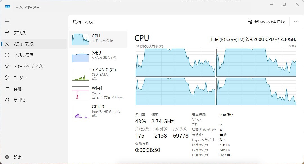Screen dimensions: 304x164
Task: Select the ディスク 0 (C:) item
Action: pos(98,74)
